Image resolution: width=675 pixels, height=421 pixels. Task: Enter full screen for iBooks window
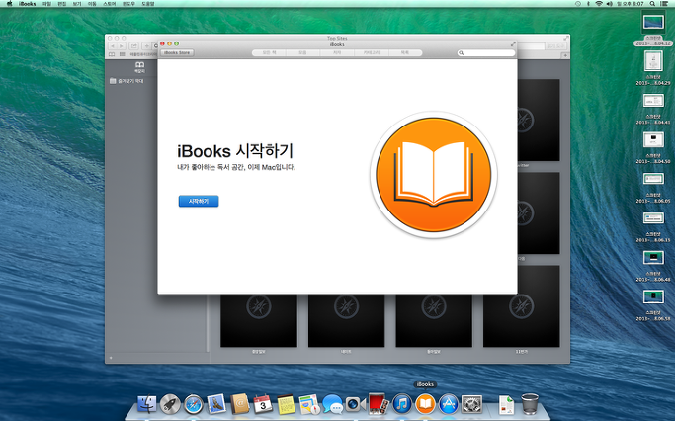[513, 43]
